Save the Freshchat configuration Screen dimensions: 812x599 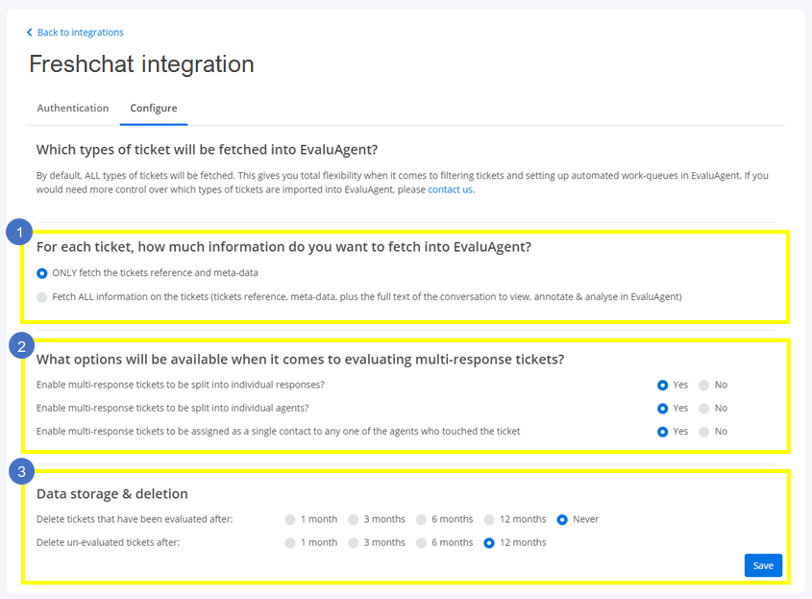coord(763,565)
